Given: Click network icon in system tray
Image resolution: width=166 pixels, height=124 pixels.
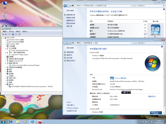Looking at the screenshot, I should pyautogui.click(x=149, y=122).
